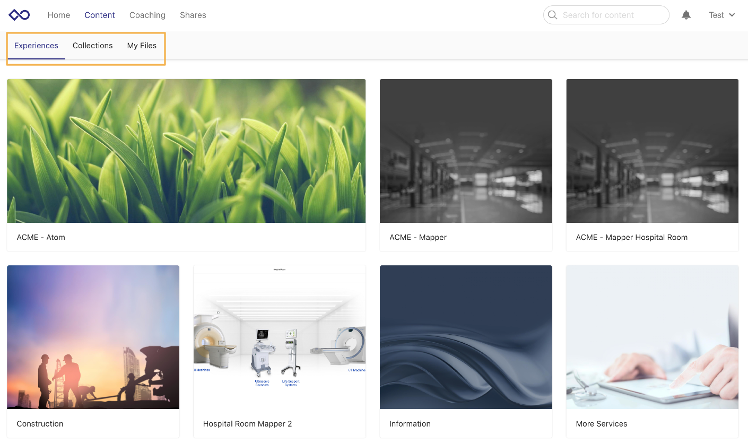Switch to the Collections tab

(92, 46)
